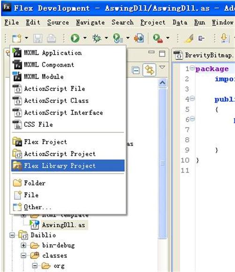
Task: Open the File menu
Action: (x=12, y=22)
